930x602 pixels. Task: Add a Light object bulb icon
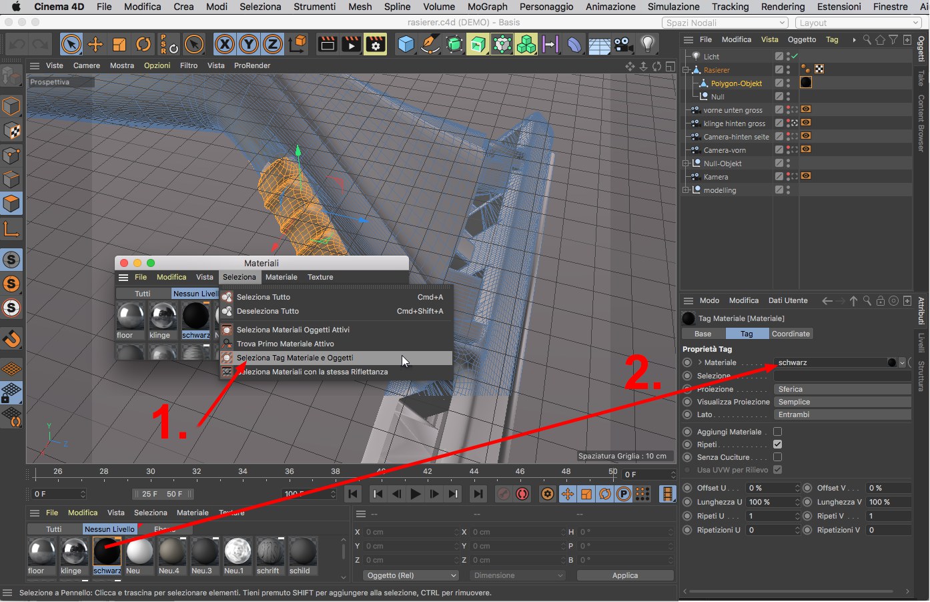[646, 45]
